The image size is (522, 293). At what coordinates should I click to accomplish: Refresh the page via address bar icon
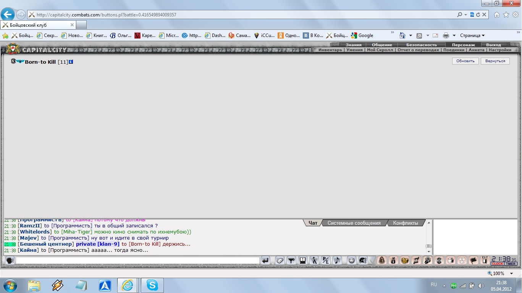click(x=478, y=15)
